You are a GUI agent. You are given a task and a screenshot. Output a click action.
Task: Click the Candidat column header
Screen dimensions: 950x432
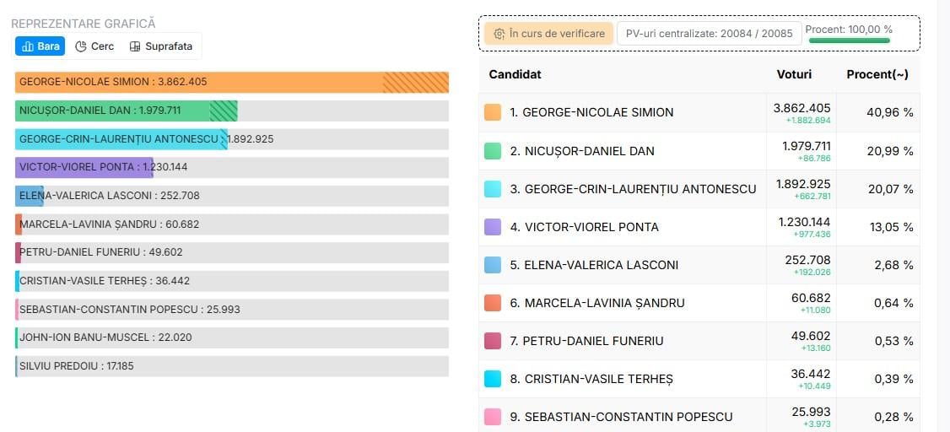[x=515, y=74]
